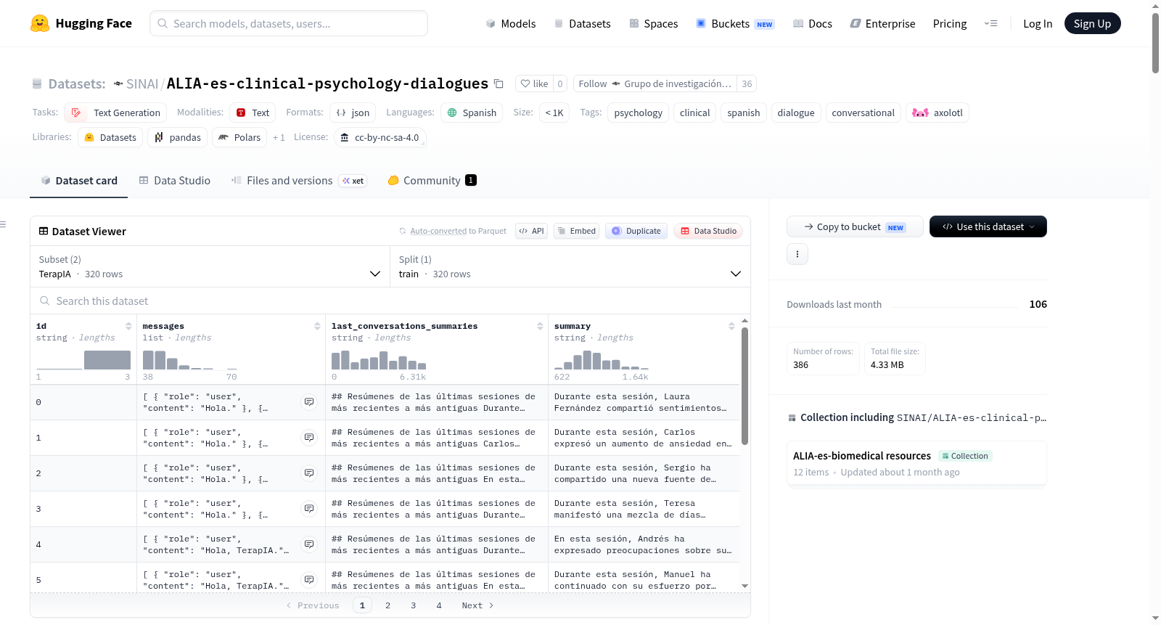
Task: Filter by the Datasets library tag
Action: click(x=110, y=137)
